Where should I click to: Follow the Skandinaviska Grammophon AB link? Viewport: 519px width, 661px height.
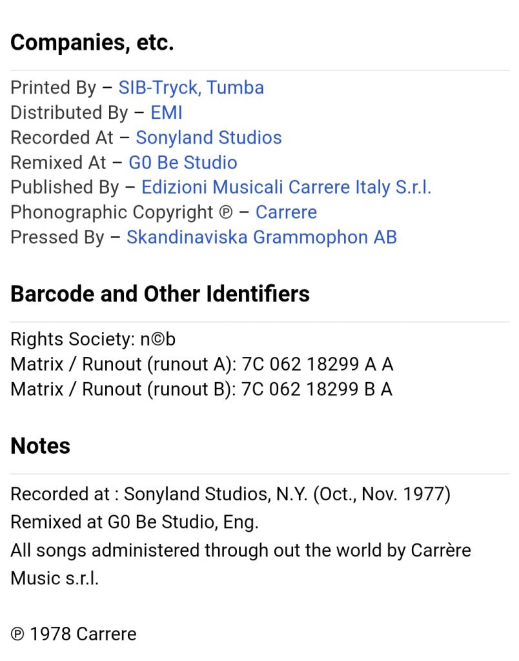pos(262,238)
